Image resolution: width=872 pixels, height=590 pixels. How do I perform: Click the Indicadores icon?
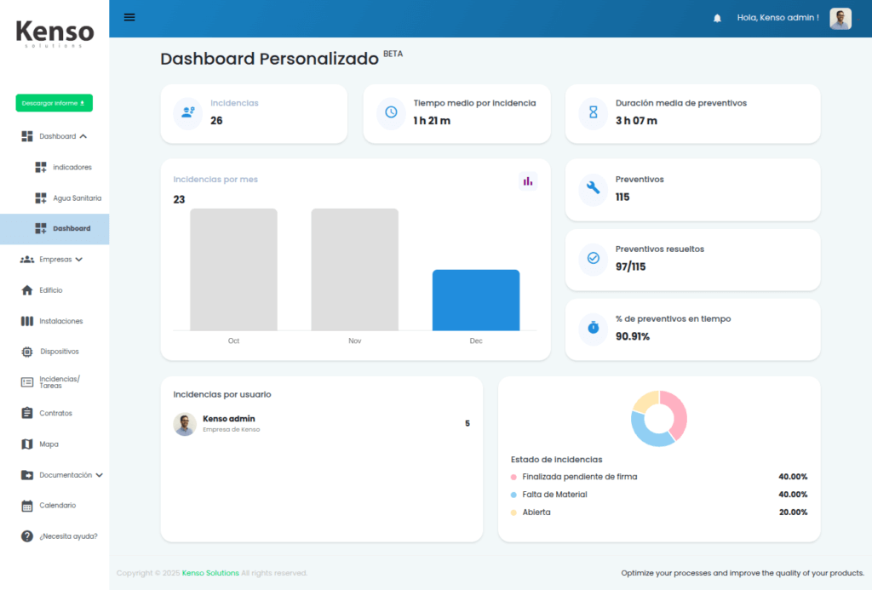[x=41, y=167]
